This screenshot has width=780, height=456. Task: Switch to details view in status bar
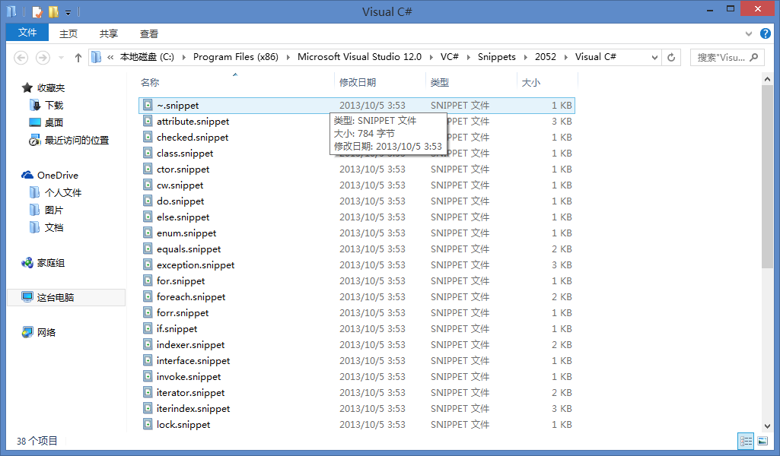point(746,440)
